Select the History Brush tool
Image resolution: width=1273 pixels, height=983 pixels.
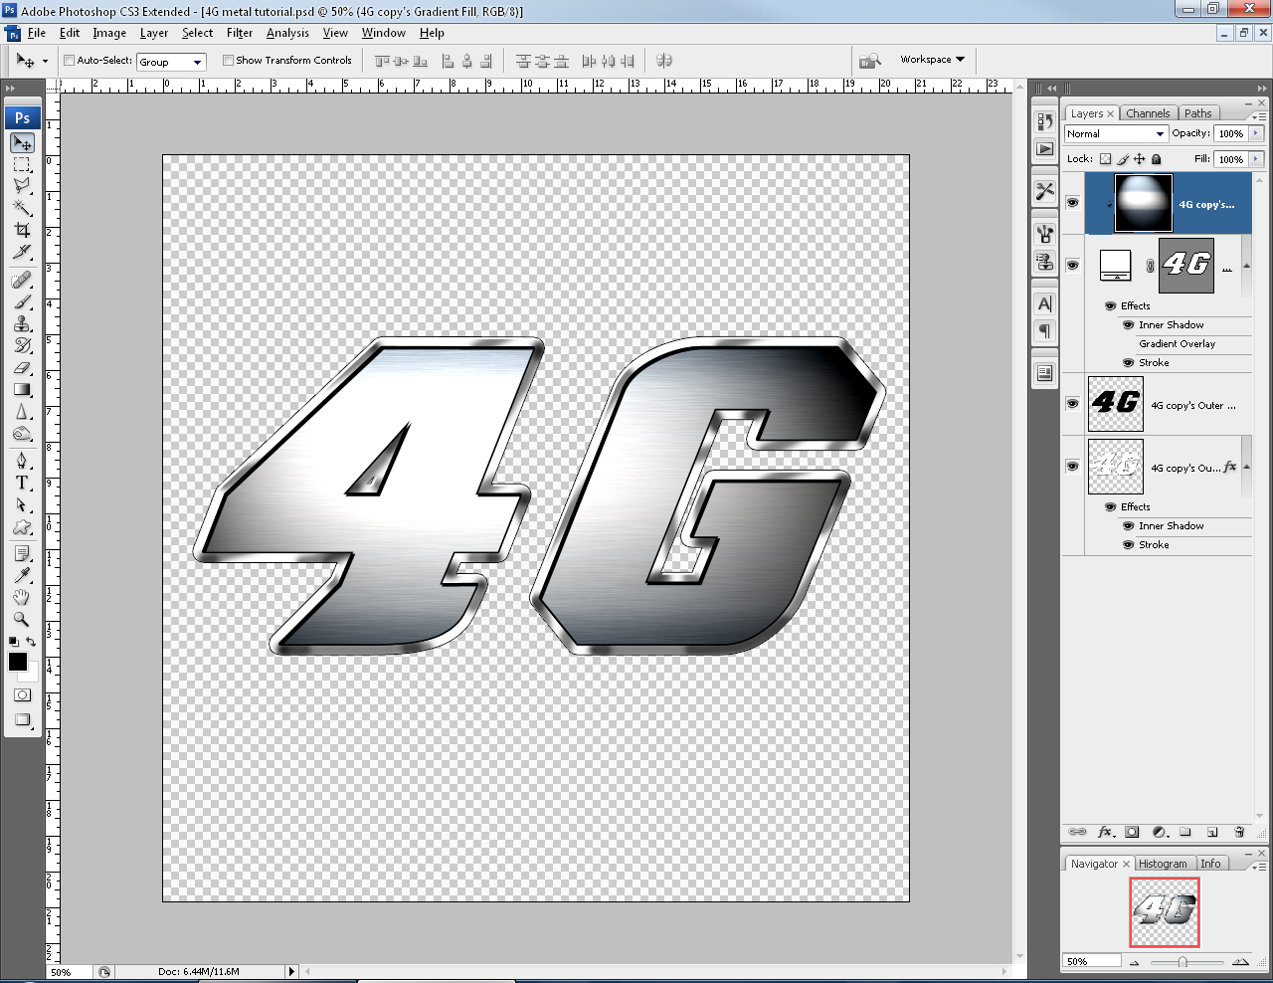point(22,346)
